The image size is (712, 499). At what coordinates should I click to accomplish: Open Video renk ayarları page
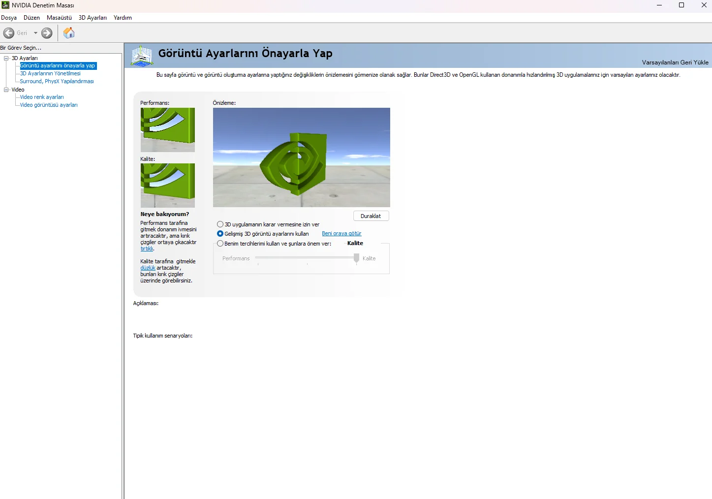click(42, 97)
